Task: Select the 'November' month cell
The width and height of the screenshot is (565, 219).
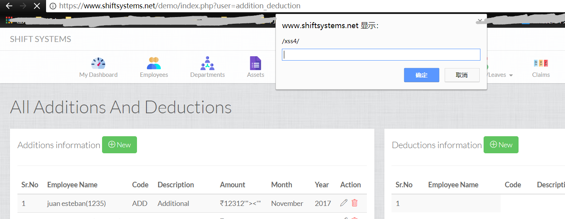Action: 287,204
